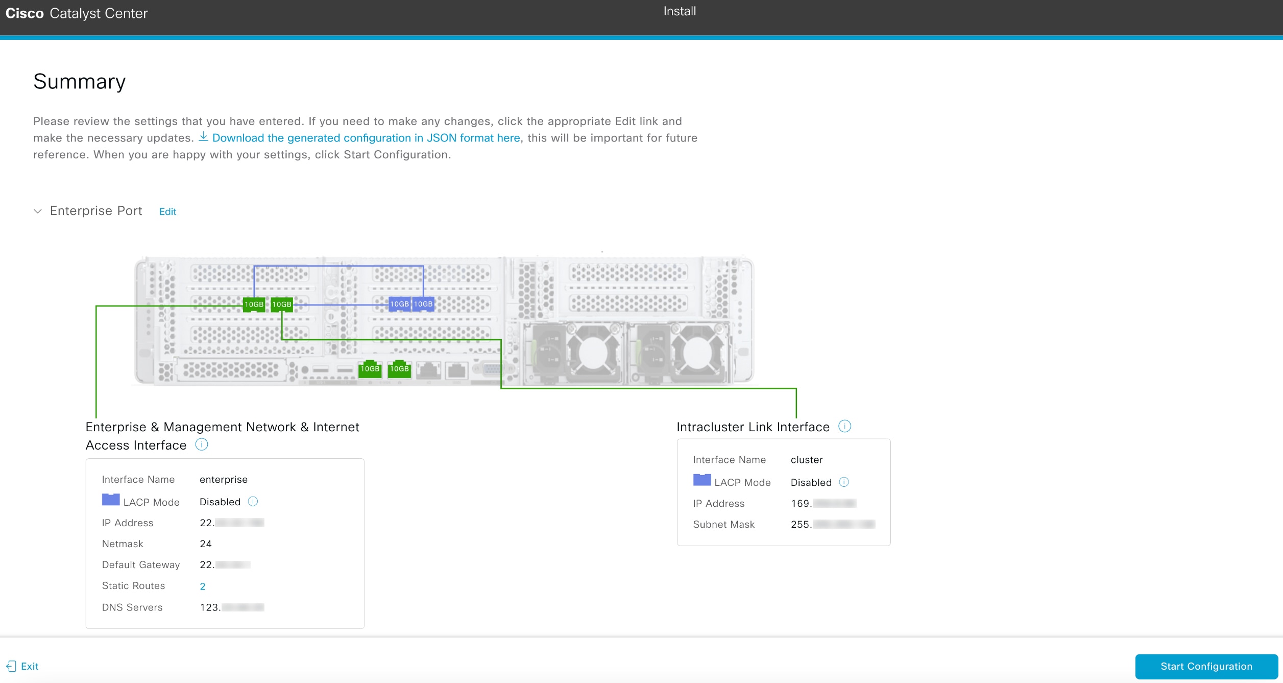The image size is (1283, 683).
Task: Click the first green 10GB enterprise port badge
Action: 254,303
